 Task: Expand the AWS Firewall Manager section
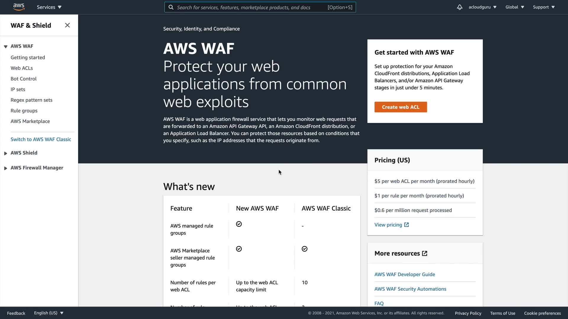tap(6, 168)
